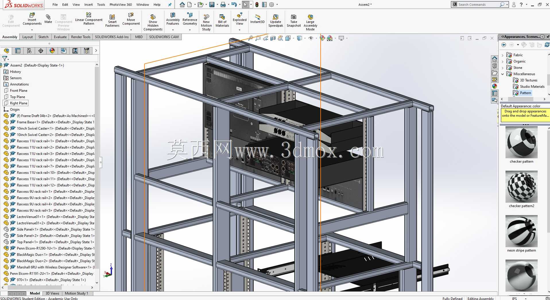Create an Exploded View
Viewport: 550px width, 300px height.
(x=240, y=19)
